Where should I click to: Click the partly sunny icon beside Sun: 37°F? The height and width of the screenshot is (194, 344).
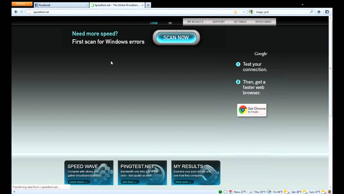[324, 192]
